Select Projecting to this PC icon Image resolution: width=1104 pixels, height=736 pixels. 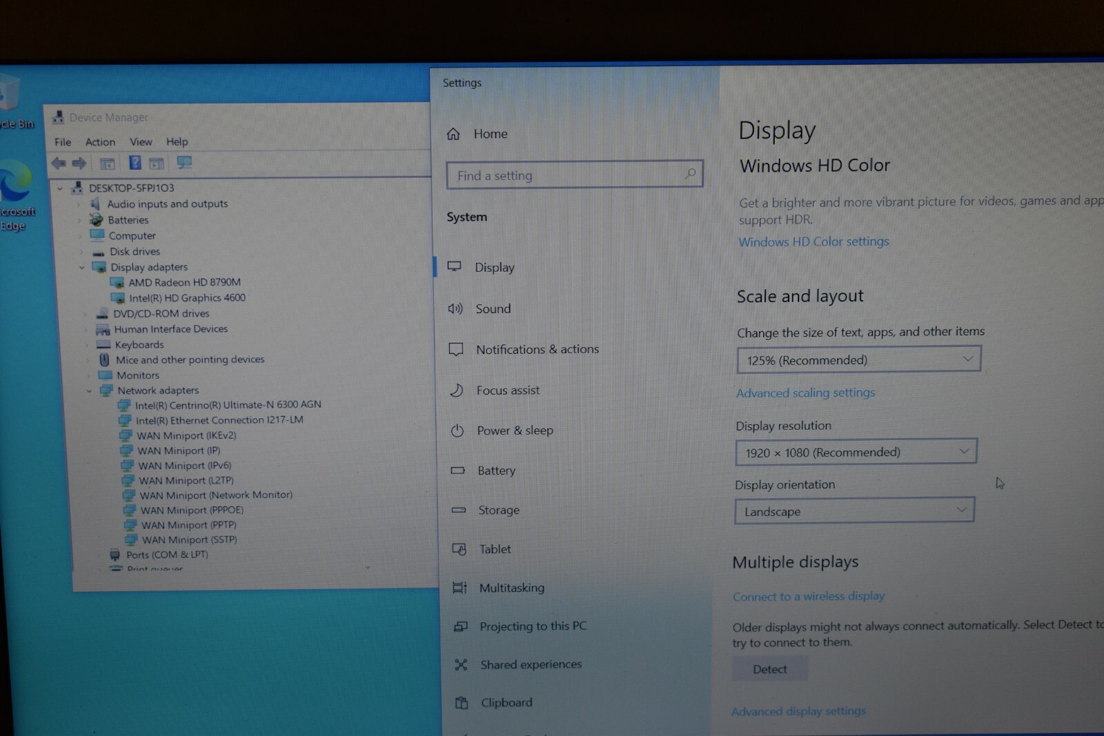[x=460, y=626]
